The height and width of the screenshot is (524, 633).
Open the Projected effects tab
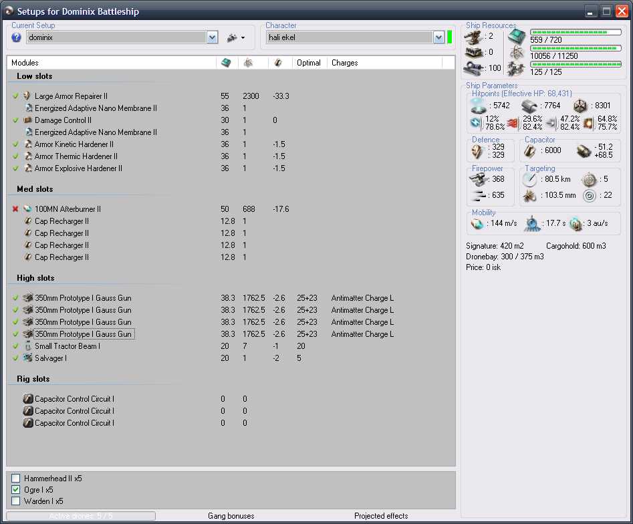(x=381, y=516)
